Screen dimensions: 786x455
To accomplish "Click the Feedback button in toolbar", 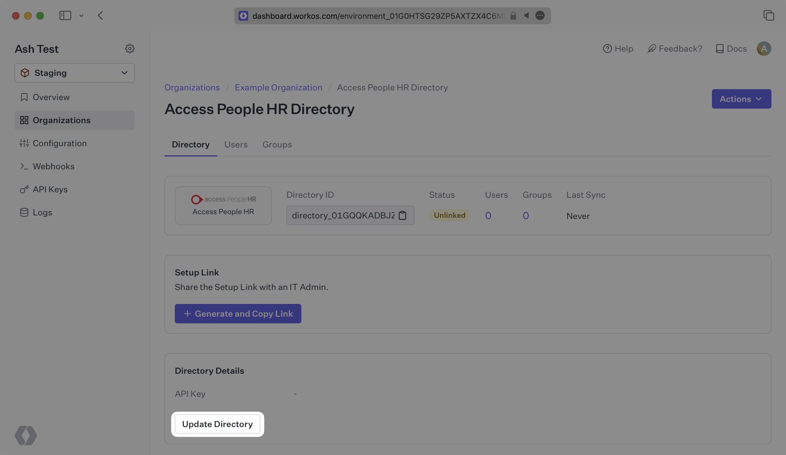I will 674,48.
